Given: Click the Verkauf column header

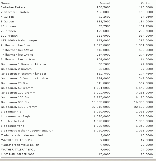Looking at the screenshot, I should click(x=147, y=3).
